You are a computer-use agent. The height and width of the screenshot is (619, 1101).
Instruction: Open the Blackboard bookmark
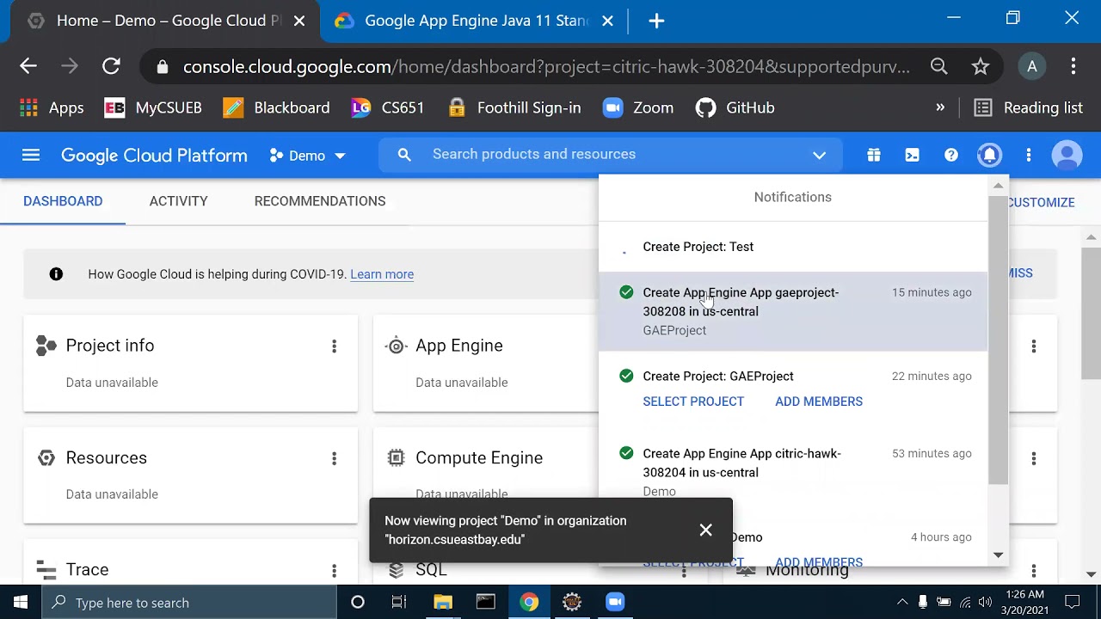coord(276,107)
